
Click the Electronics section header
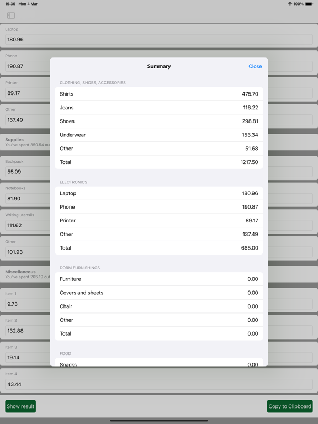pos(73,182)
